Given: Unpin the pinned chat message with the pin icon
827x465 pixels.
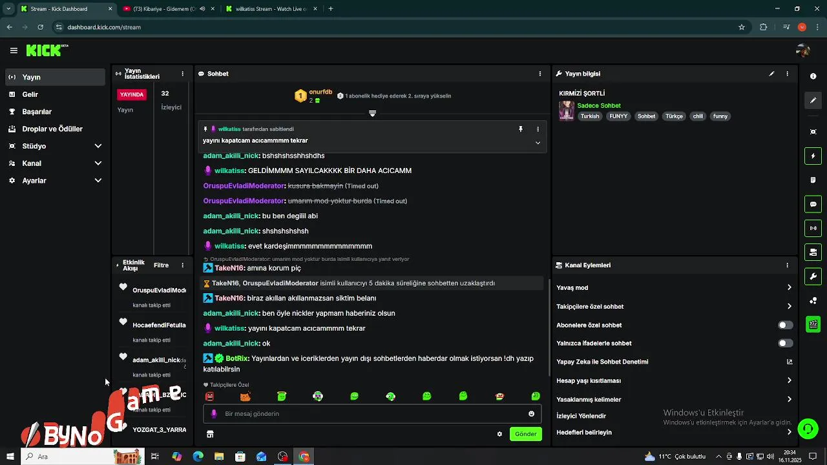Looking at the screenshot, I should pyautogui.click(x=520, y=129).
